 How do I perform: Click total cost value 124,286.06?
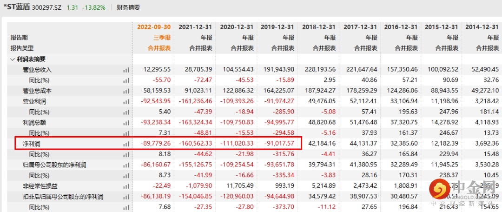tap(402, 91)
